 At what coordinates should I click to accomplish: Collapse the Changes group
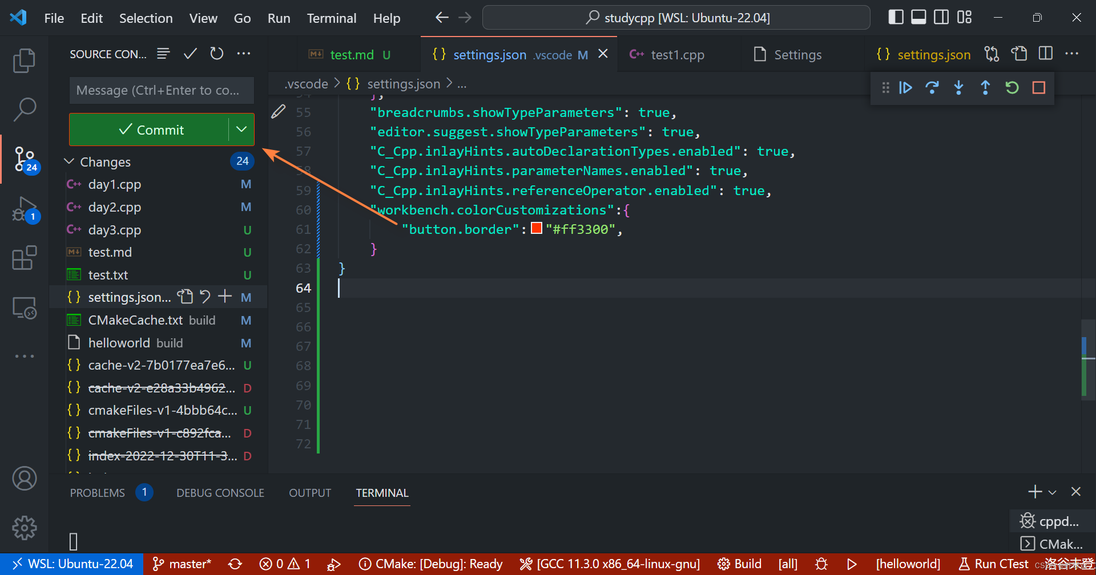(x=69, y=162)
